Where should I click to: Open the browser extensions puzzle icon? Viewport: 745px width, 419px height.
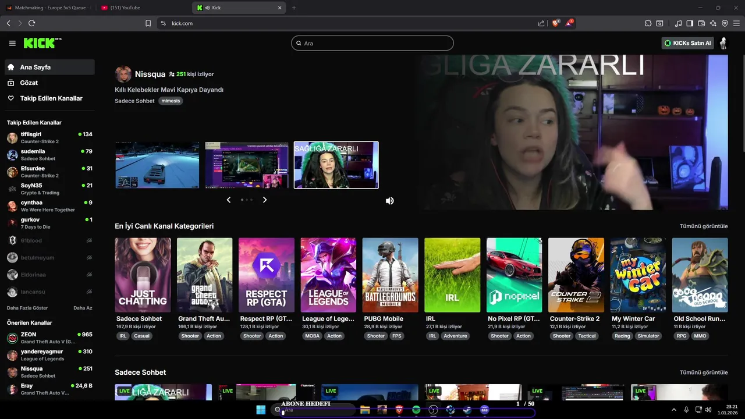click(x=648, y=23)
